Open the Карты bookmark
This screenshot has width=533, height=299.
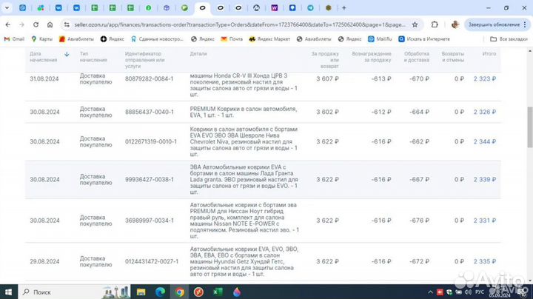coord(41,39)
